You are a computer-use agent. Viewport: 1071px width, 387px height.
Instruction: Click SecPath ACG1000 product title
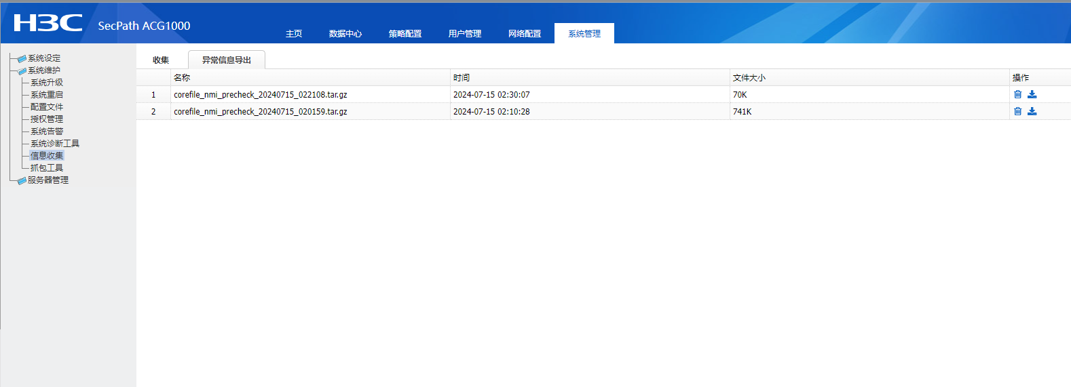pos(144,26)
